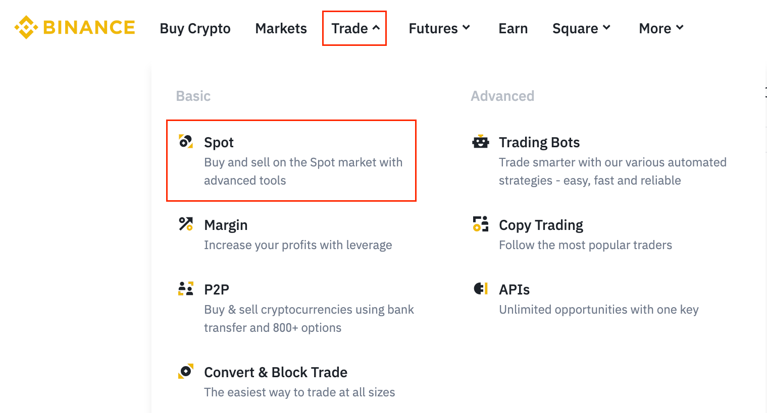Go to Markets in the navigation bar
This screenshot has height=413, width=767.
[x=281, y=28]
